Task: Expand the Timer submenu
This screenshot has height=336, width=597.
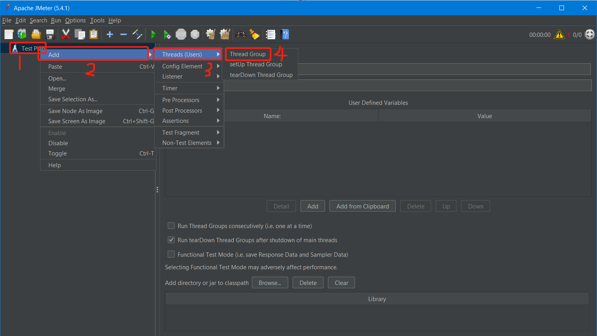Action: coord(189,88)
